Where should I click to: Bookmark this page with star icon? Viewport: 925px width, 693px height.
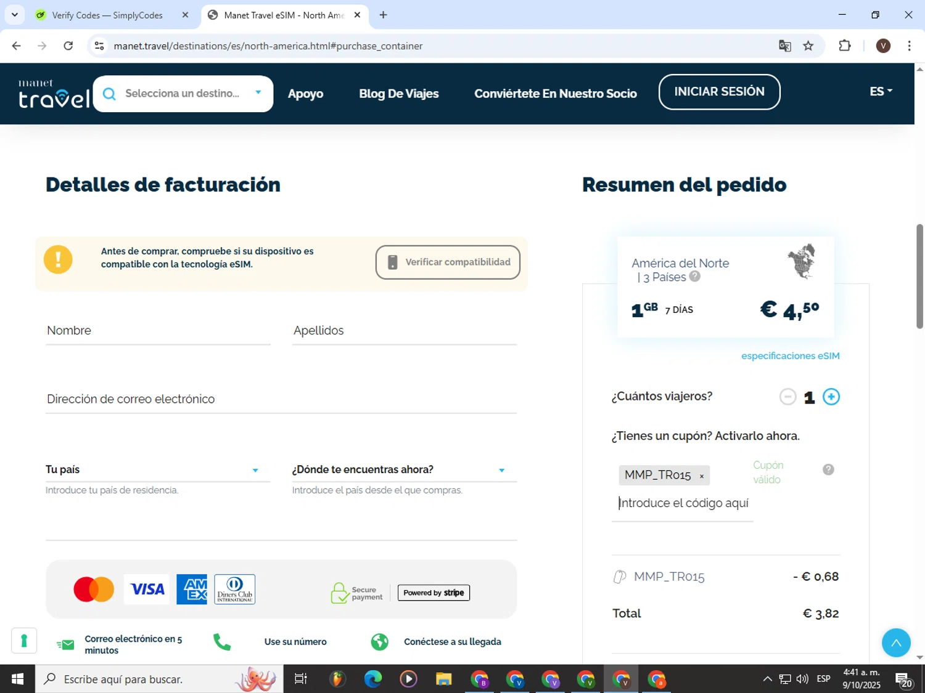tap(808, 46)
